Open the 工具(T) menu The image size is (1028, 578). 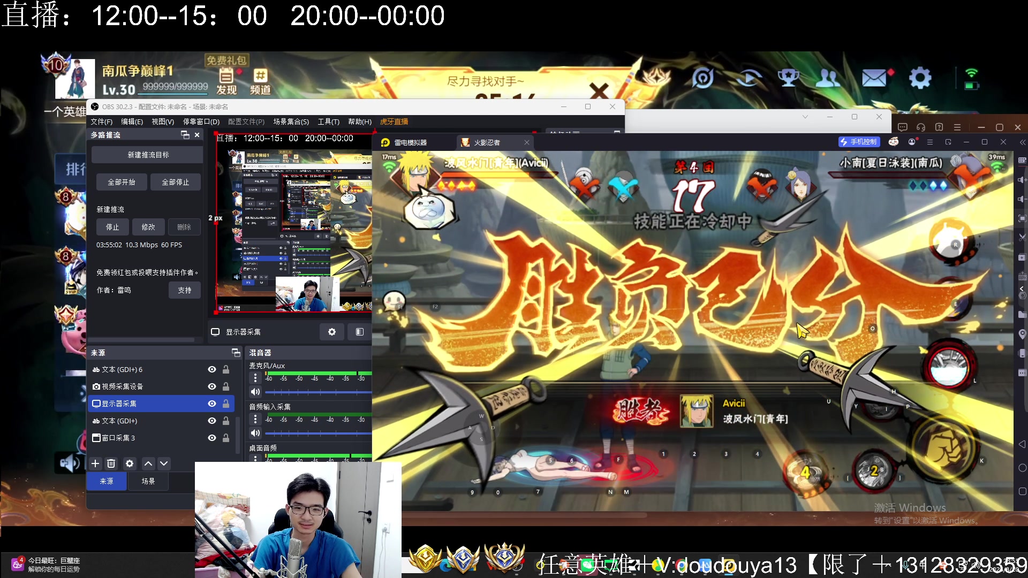[328, 121]
